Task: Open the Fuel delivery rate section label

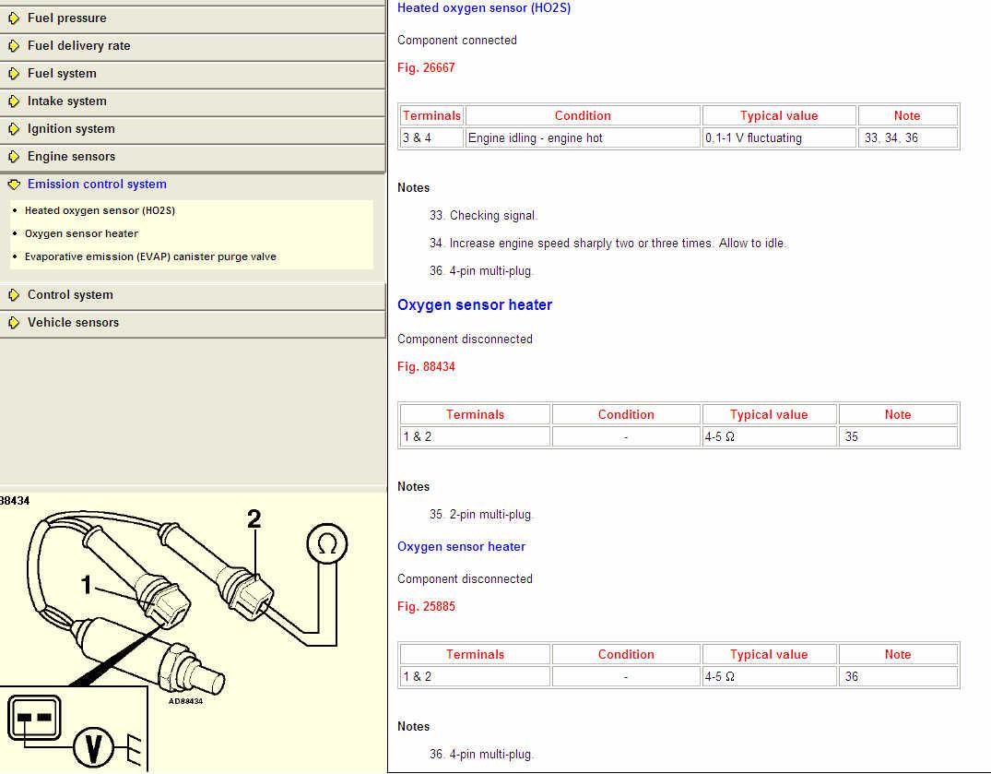Action: click(x=79, y=46)
